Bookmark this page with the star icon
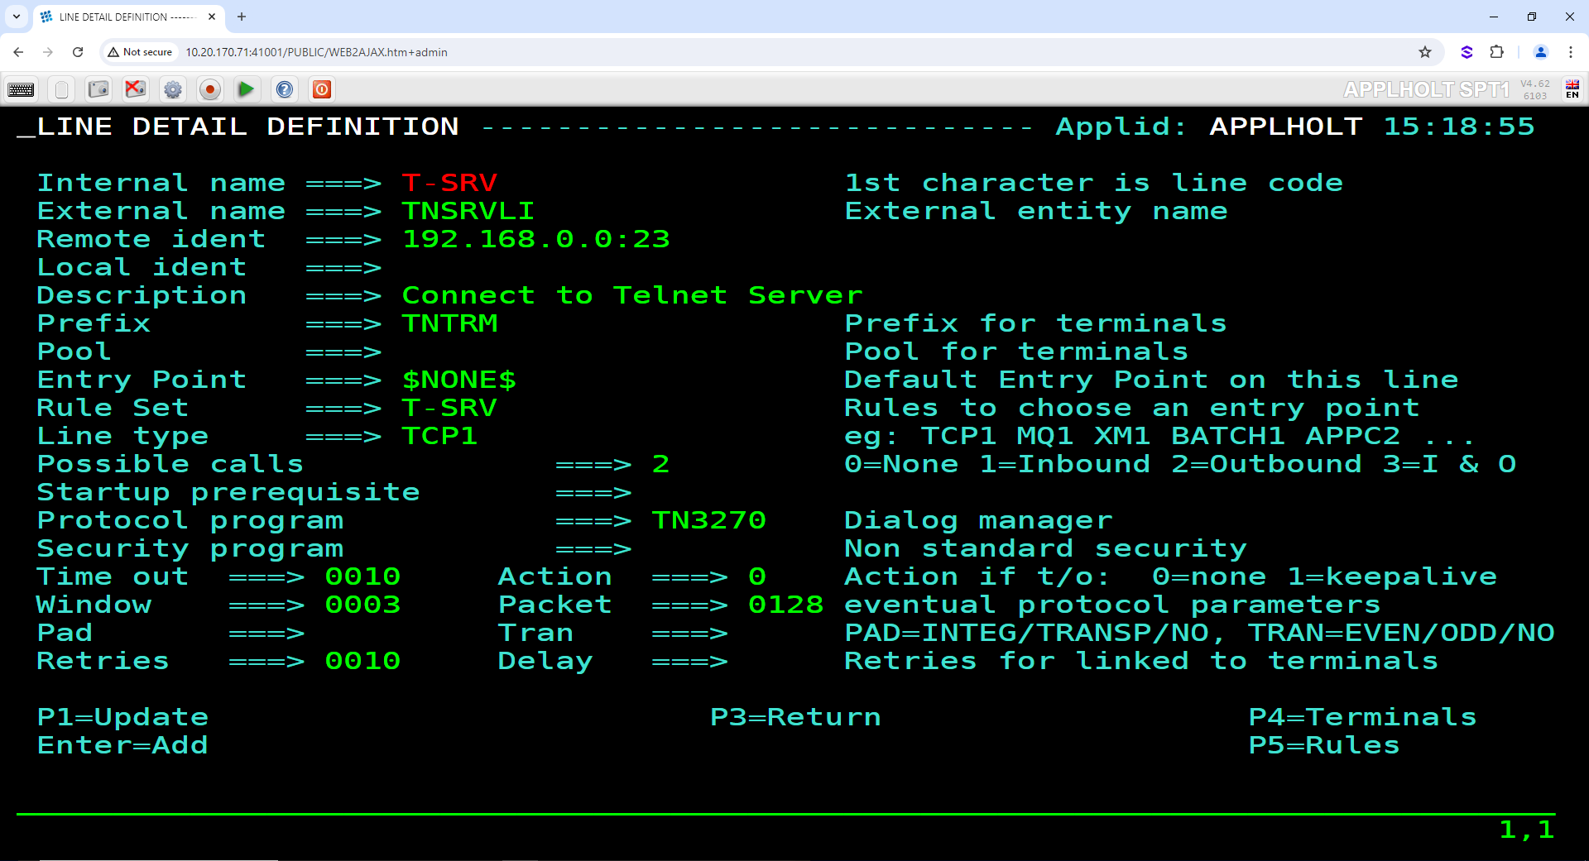 (x=1425, y=52)
